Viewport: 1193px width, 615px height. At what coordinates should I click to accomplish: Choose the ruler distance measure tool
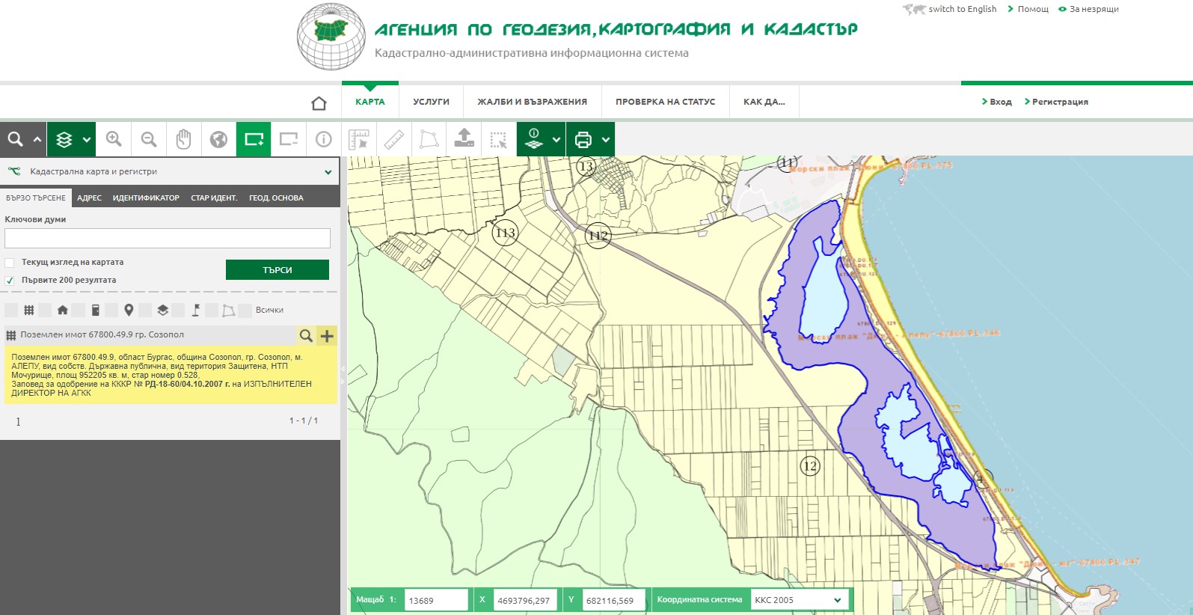pos(394,139)
